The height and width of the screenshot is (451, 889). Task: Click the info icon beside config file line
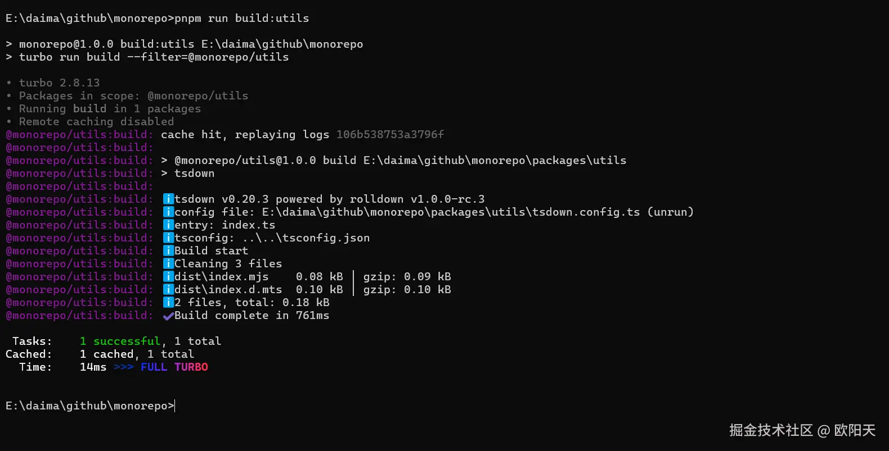point(168,212)
